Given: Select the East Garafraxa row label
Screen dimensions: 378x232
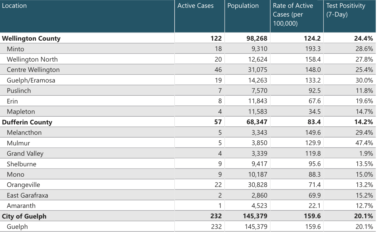Looking at the screenshot, I should tap(27, 195).
